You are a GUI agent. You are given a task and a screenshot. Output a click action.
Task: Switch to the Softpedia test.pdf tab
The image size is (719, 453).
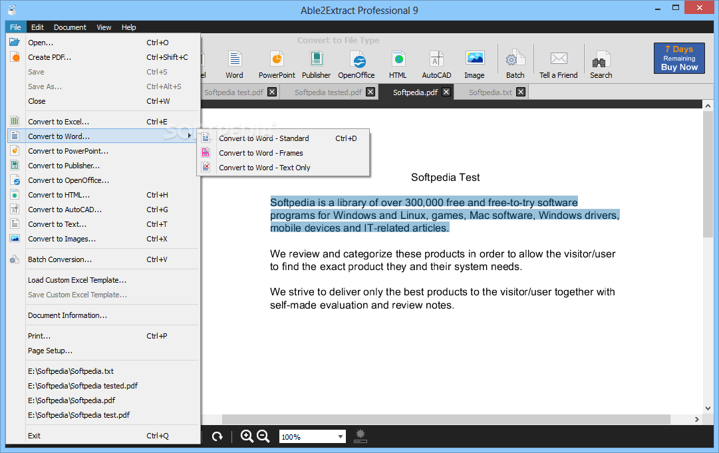coord(234,92)
